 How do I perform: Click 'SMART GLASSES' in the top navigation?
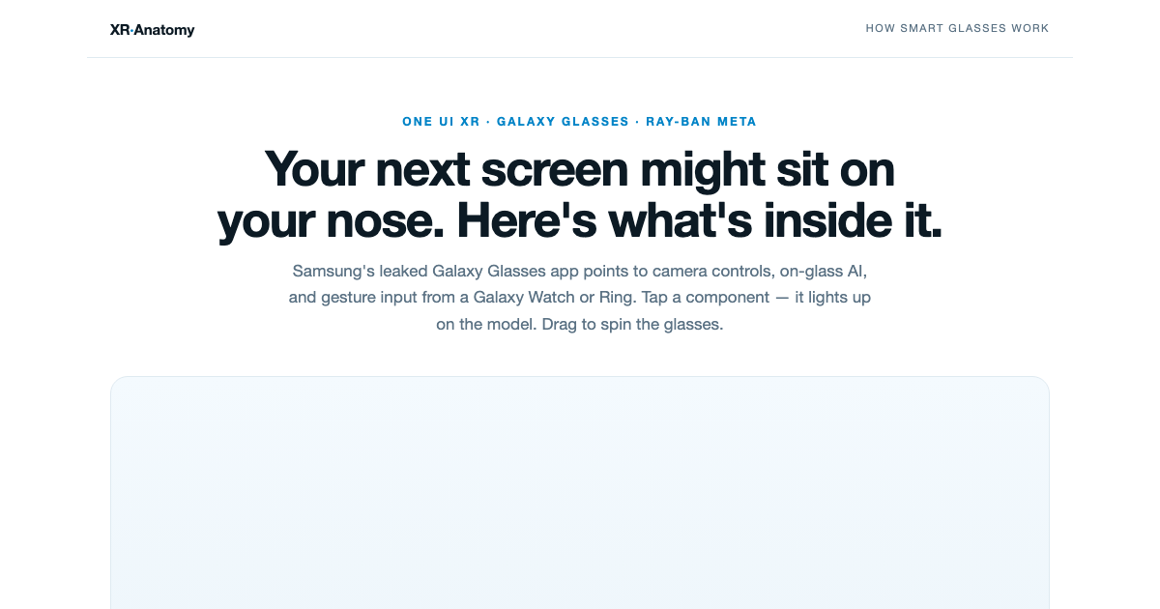[x=953, y=28]
